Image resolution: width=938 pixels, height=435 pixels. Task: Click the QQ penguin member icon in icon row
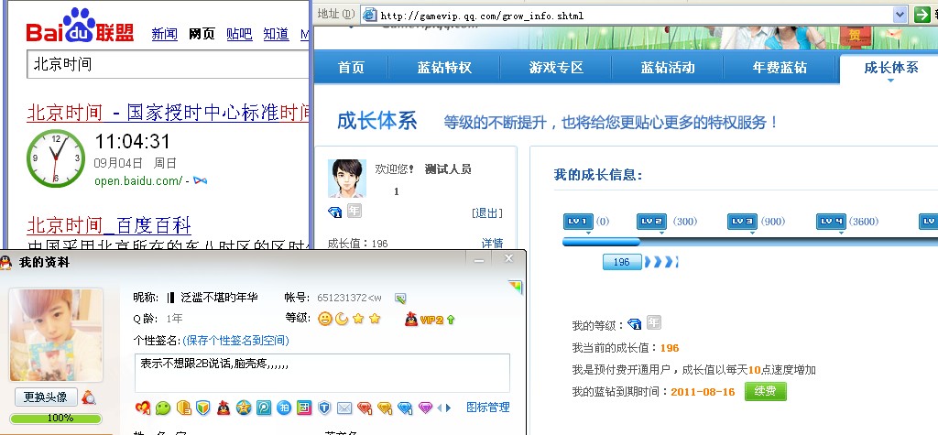(224, 408)
